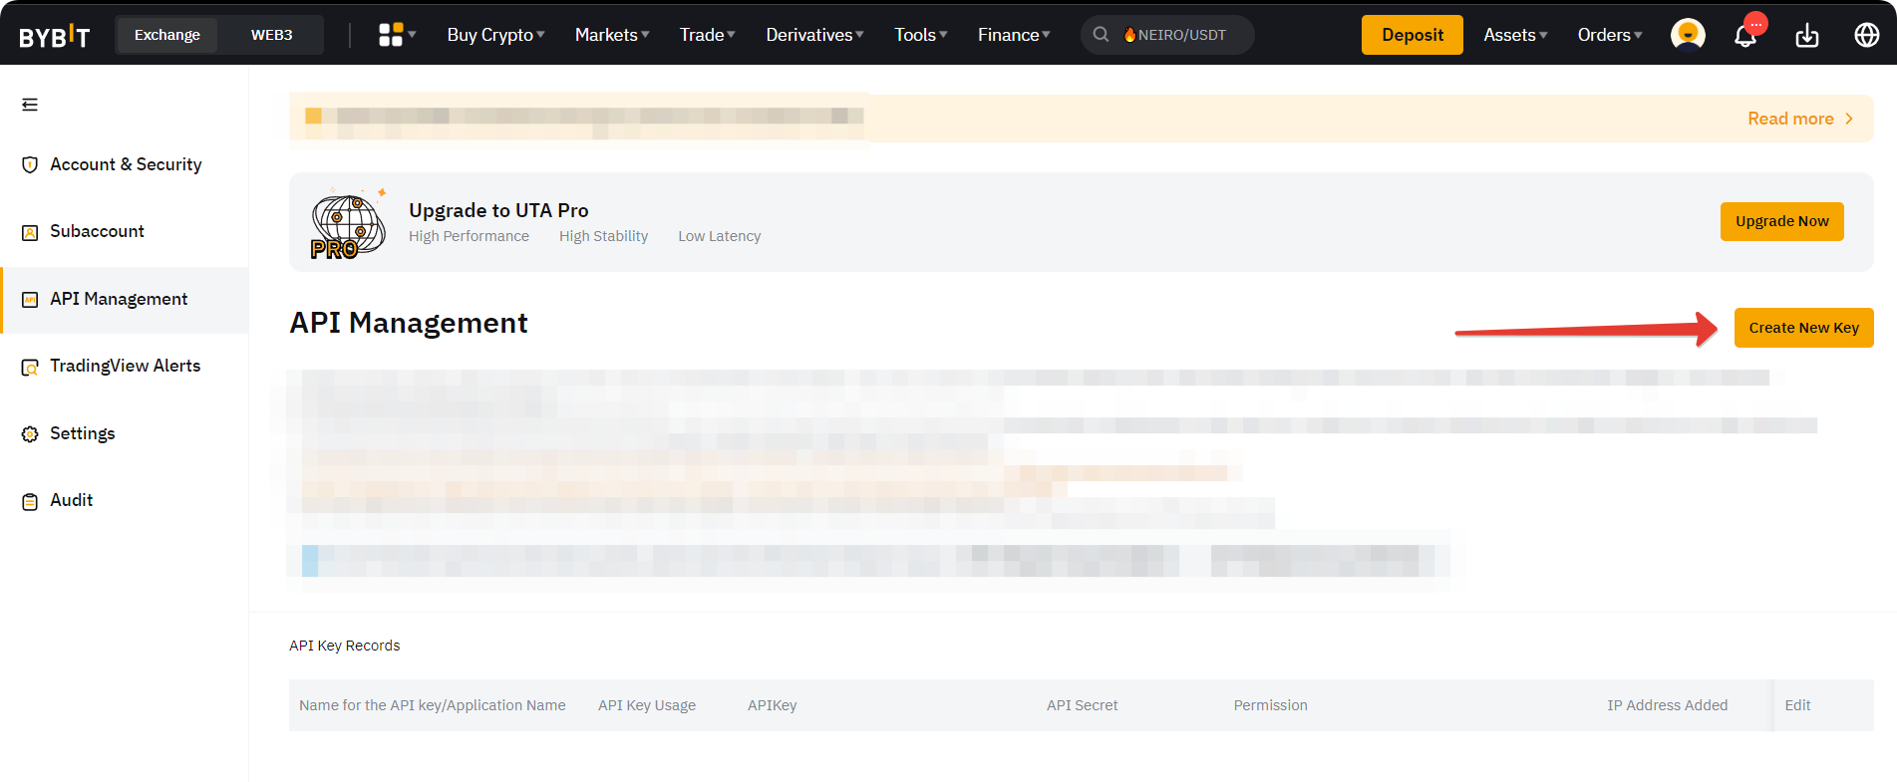Click the 'Edit' column header
This screenshot has height=782, width=1897.
click(x=1797, y=705)
